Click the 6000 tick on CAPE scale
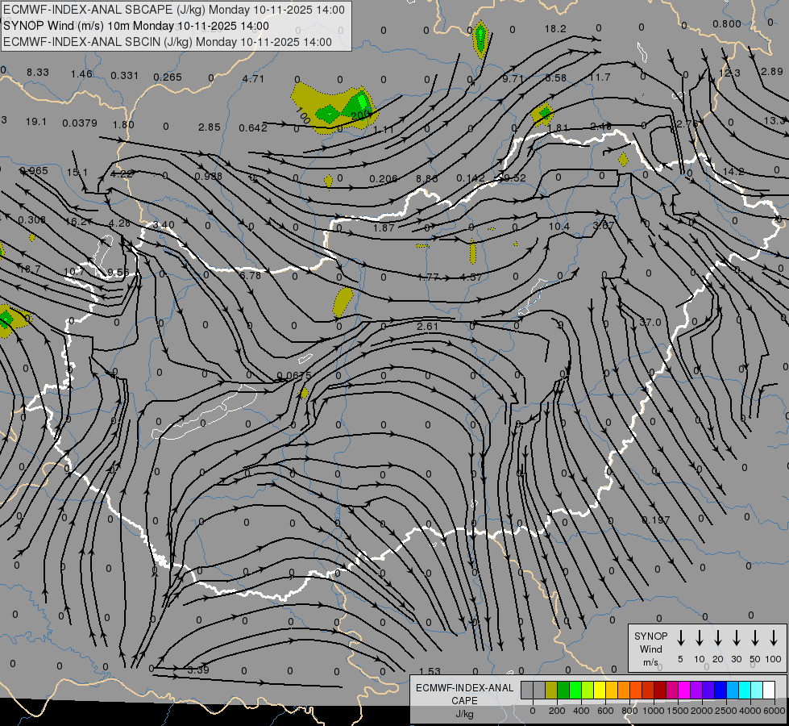 tap(774, 711)
